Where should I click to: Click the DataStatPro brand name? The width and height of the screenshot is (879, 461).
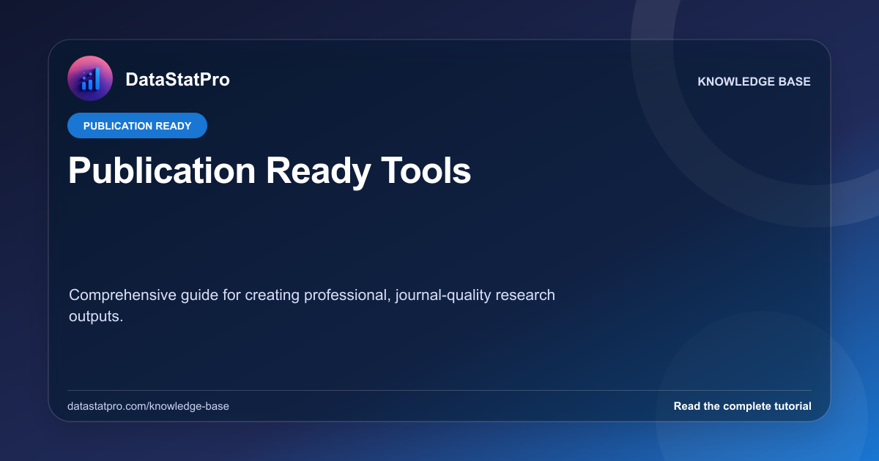click(177, 80)
